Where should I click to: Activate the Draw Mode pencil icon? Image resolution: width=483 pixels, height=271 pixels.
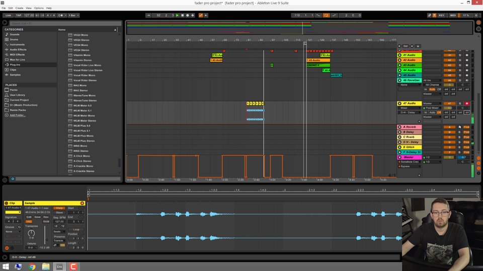coord(429,15)
